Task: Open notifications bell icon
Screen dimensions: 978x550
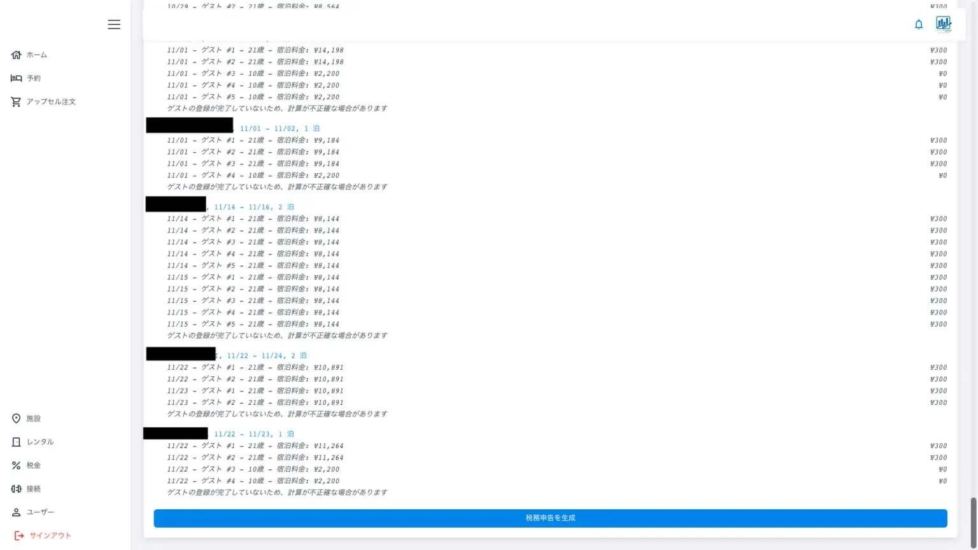Action: [x=918, y=24]
